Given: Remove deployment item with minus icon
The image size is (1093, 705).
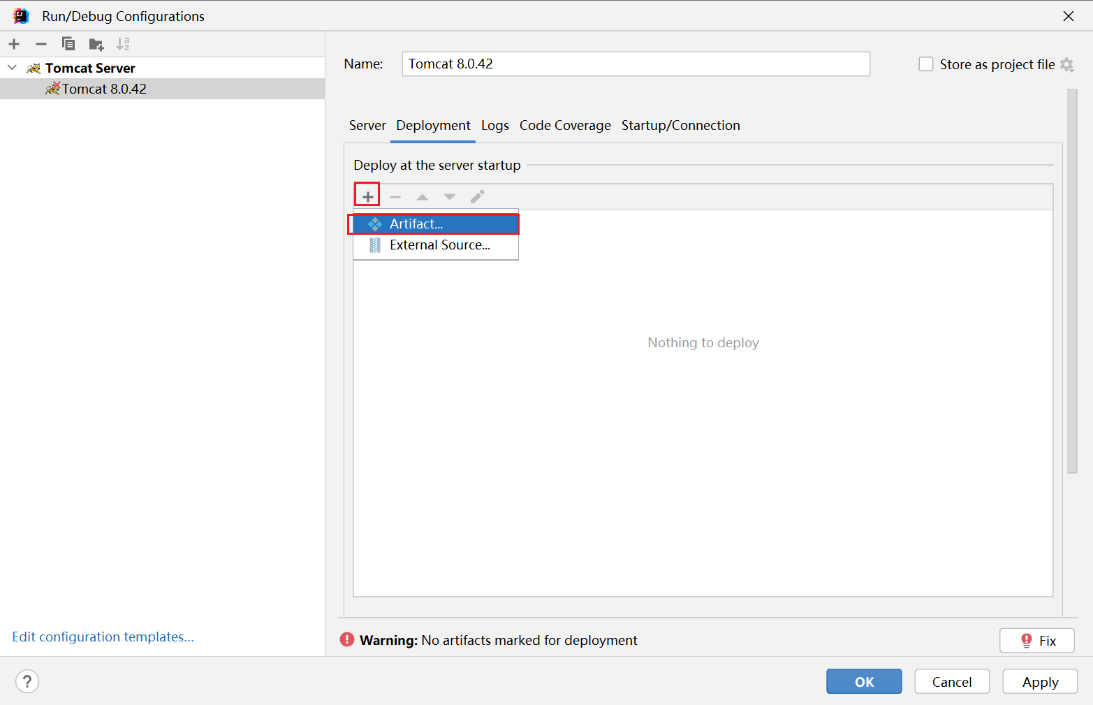Looking at the screenshot, I should coord(395,197).
